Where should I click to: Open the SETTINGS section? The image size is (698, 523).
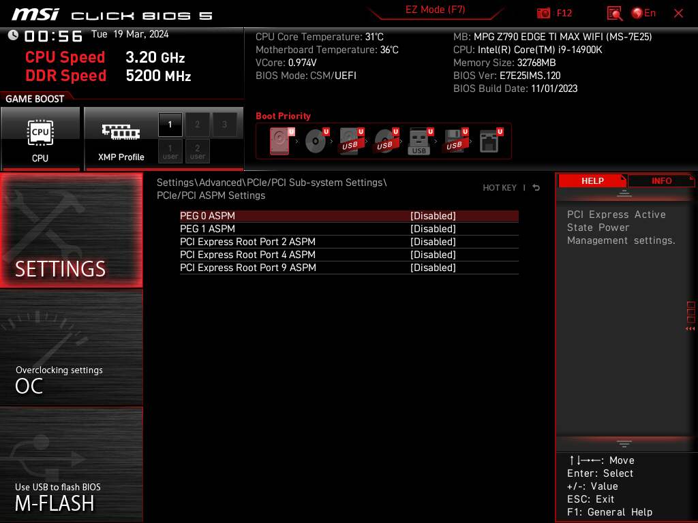pos(71,230)
